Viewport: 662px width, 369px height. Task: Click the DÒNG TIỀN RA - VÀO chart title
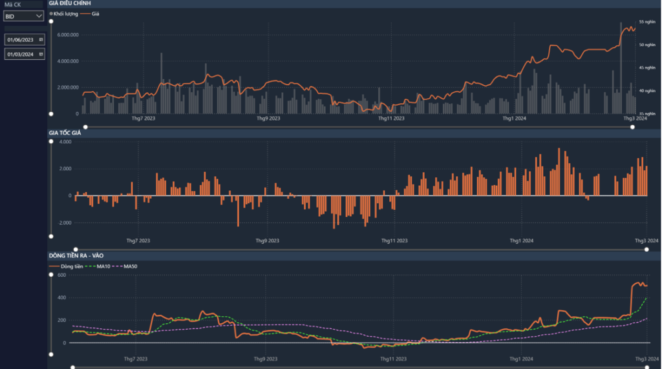(x=76, y=256)
